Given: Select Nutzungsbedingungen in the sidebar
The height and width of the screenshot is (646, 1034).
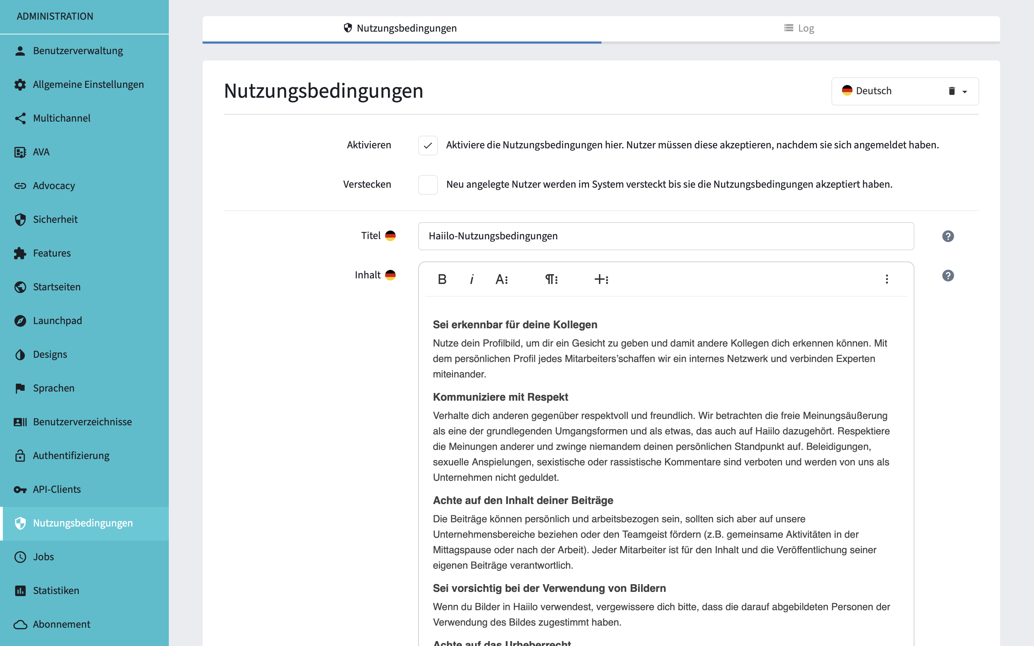Looking at the screenshot, I should [84, 523].
